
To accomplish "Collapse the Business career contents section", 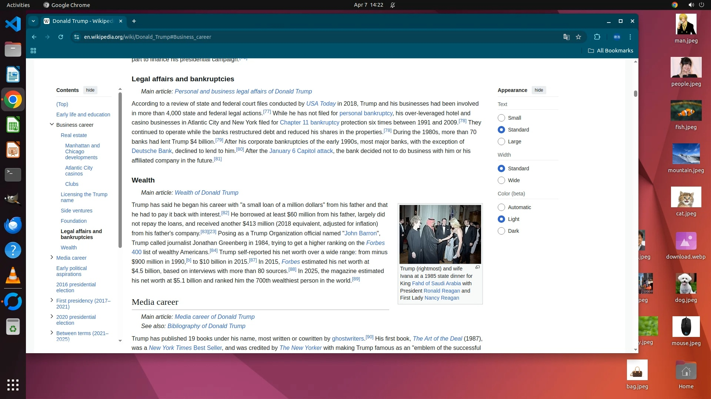I will pyautogui.click(x=52, y=125).
